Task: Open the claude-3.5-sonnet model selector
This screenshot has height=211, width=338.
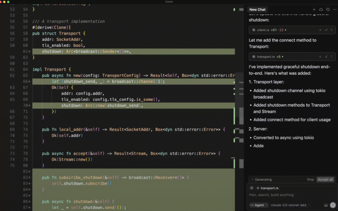Action: tap(290, 205)
